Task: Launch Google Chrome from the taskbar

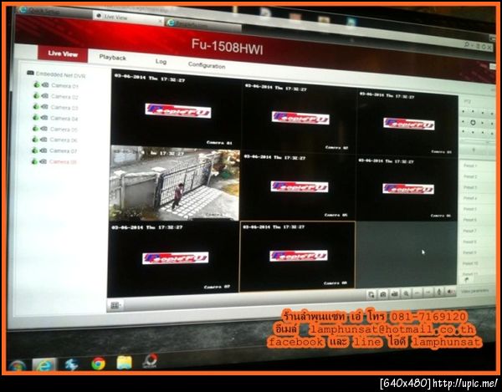Action: point(98,364)
